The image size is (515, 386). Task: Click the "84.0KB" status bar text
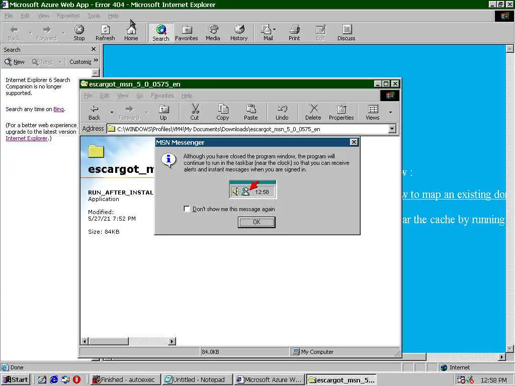(210, 352)
